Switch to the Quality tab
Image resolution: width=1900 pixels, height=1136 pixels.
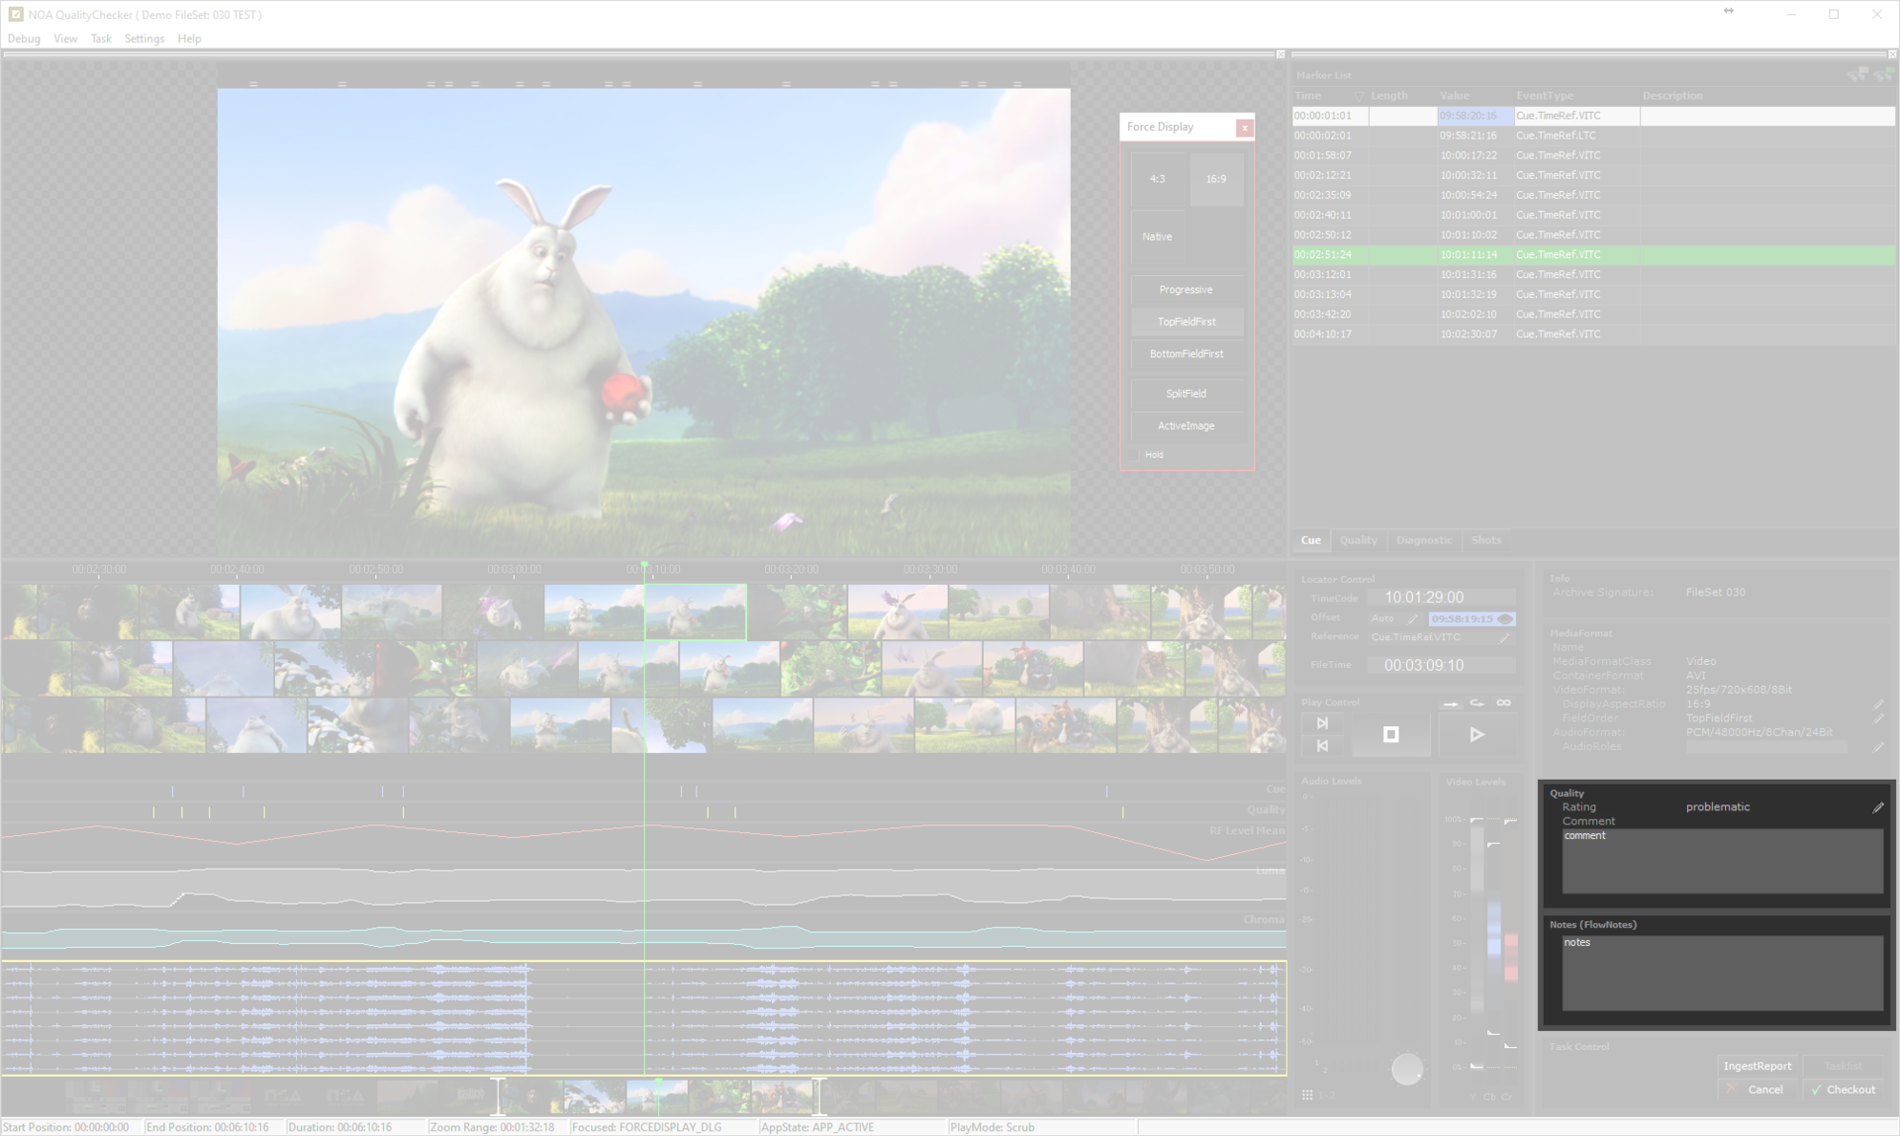pos(1358,540)
